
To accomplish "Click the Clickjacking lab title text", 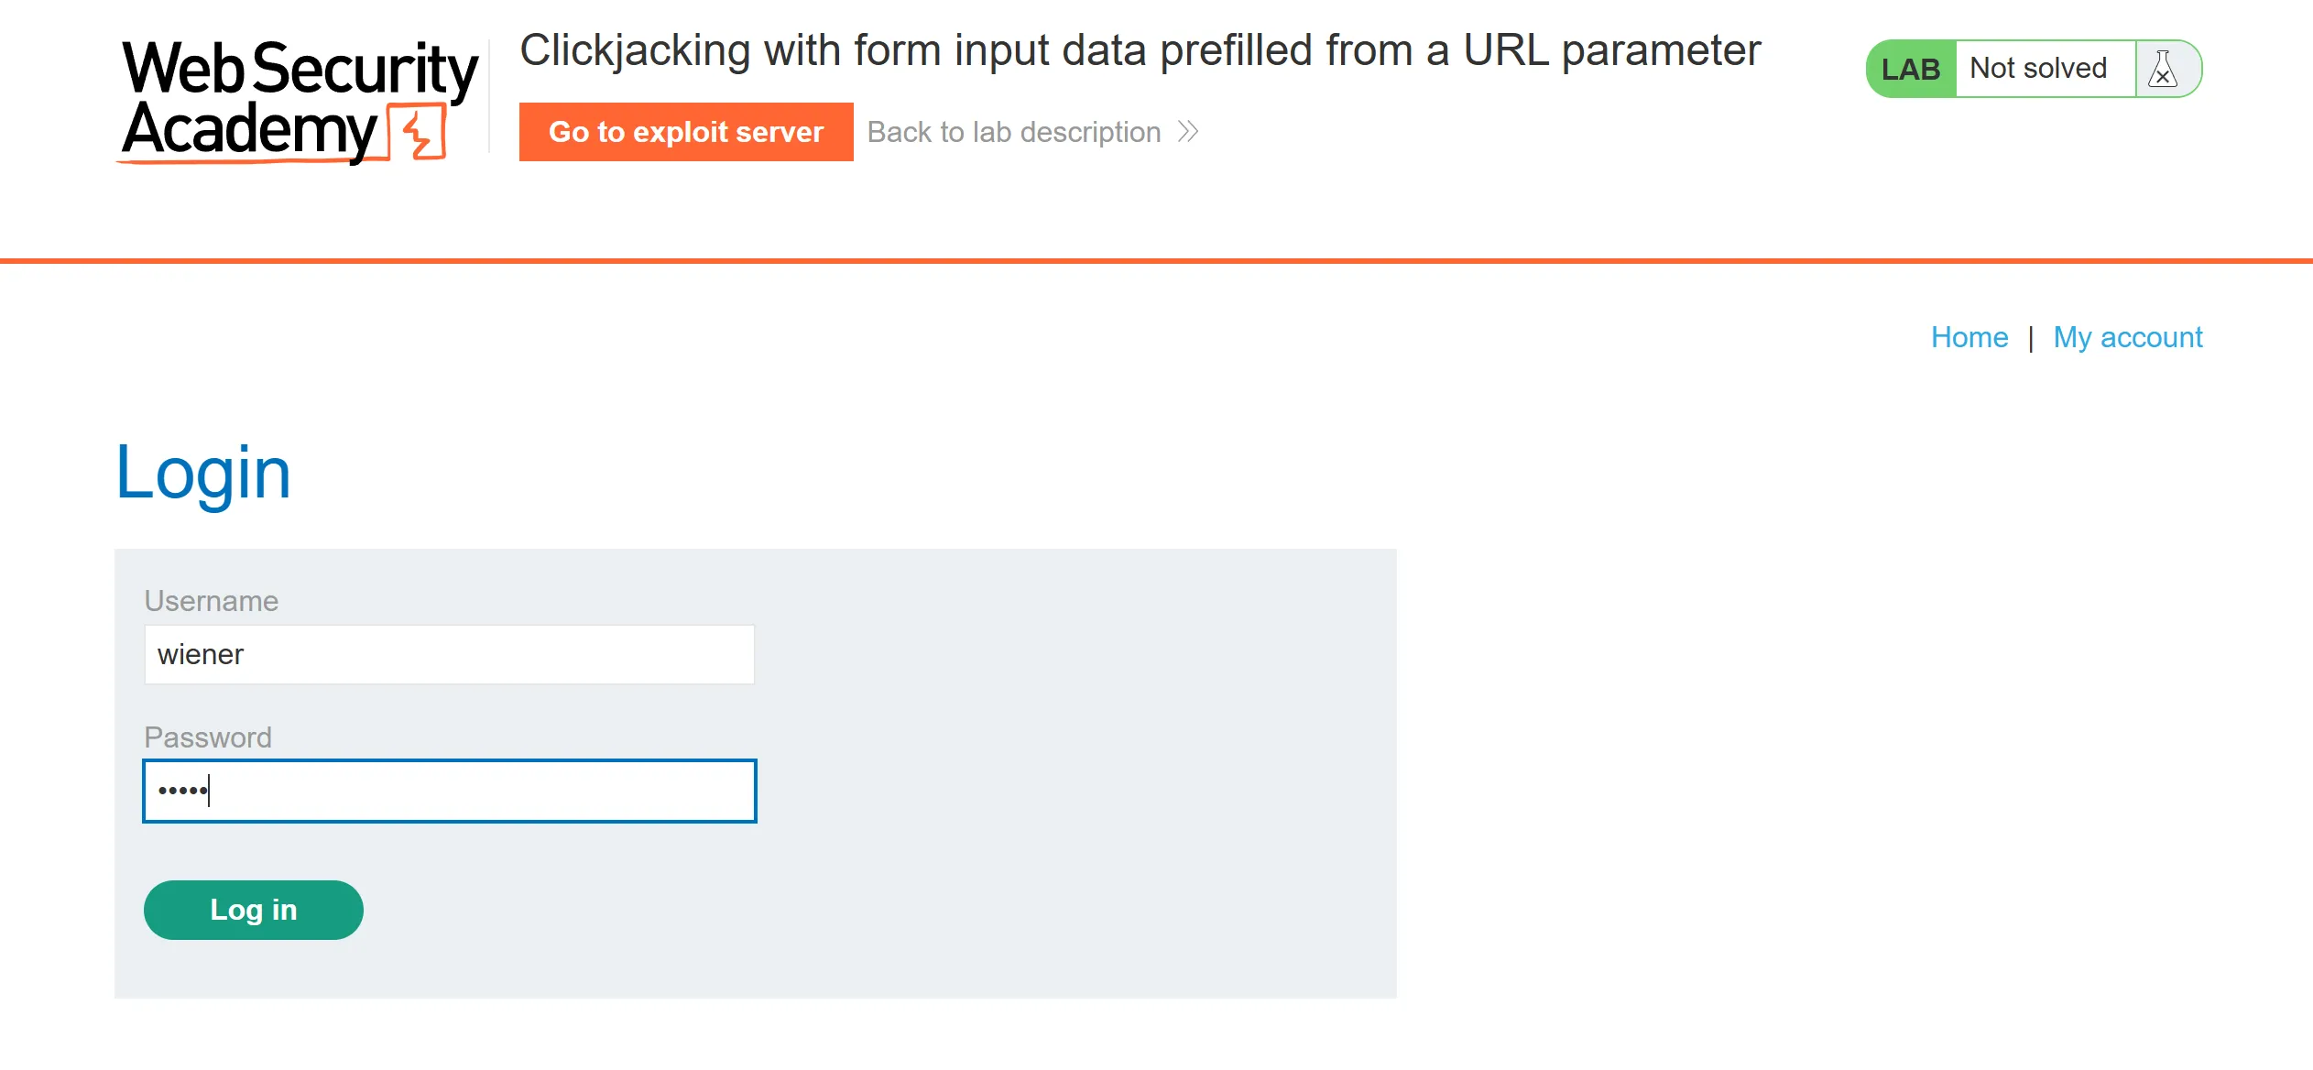I will (x=1140, y=50).
